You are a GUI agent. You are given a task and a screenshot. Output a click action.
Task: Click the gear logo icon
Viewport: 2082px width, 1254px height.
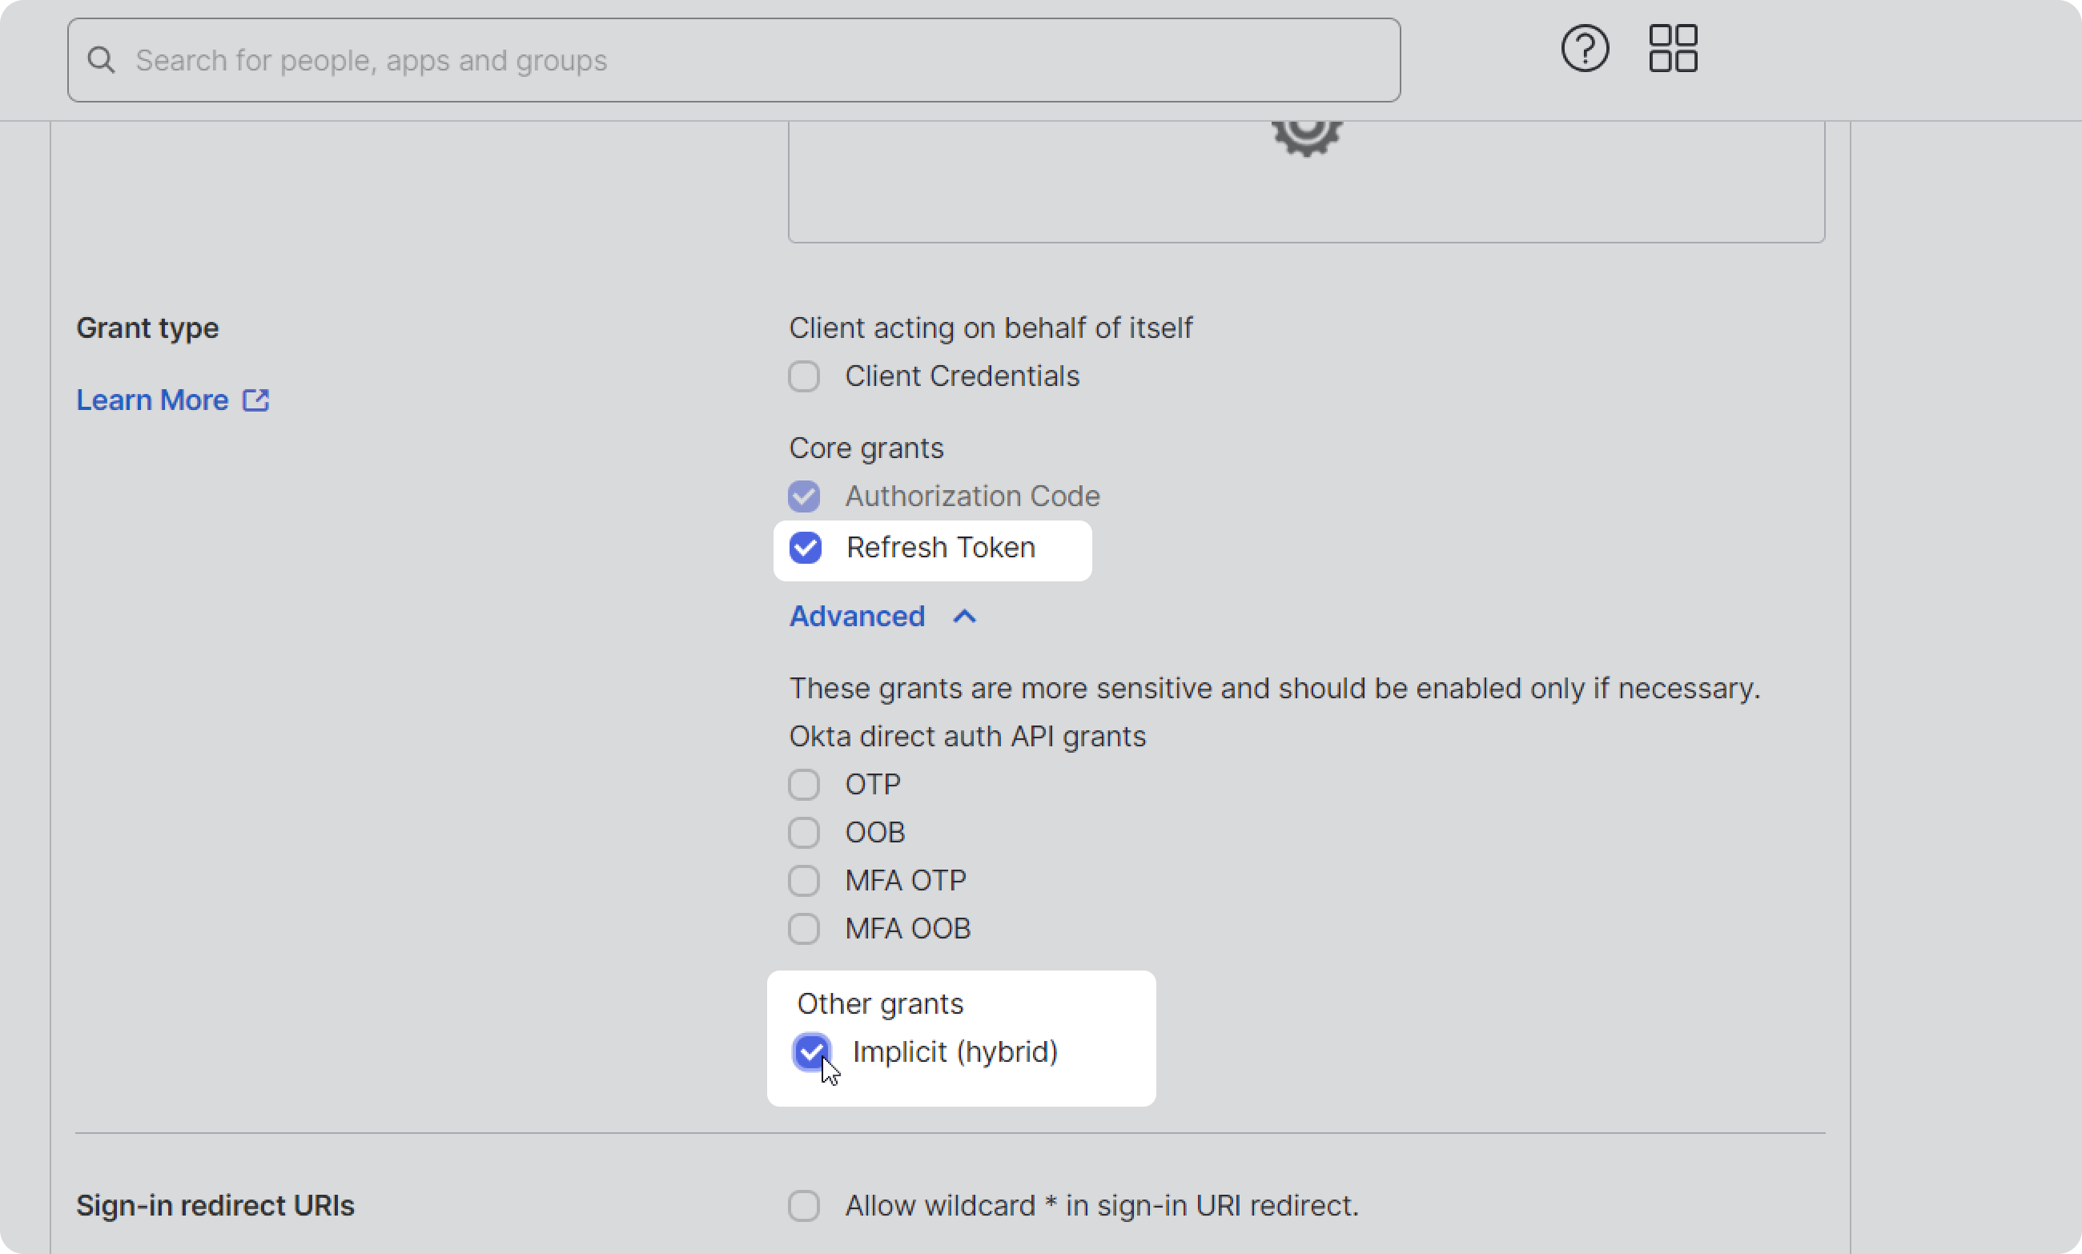pos(1306,135)
